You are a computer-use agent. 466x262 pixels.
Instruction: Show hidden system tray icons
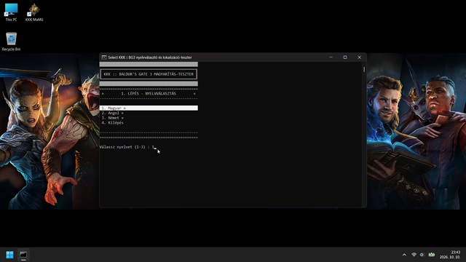tap(404, 255)
